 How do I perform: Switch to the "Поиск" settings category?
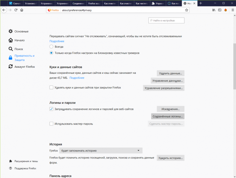19,49
